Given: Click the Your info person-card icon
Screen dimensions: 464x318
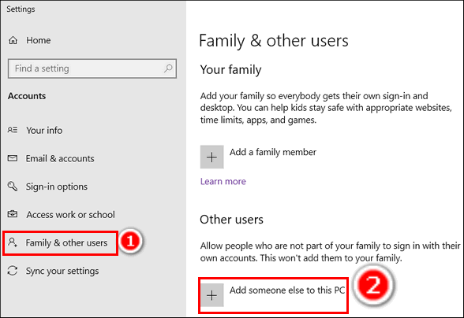Looking at the screenshot, I should click(x=13, y=130).
